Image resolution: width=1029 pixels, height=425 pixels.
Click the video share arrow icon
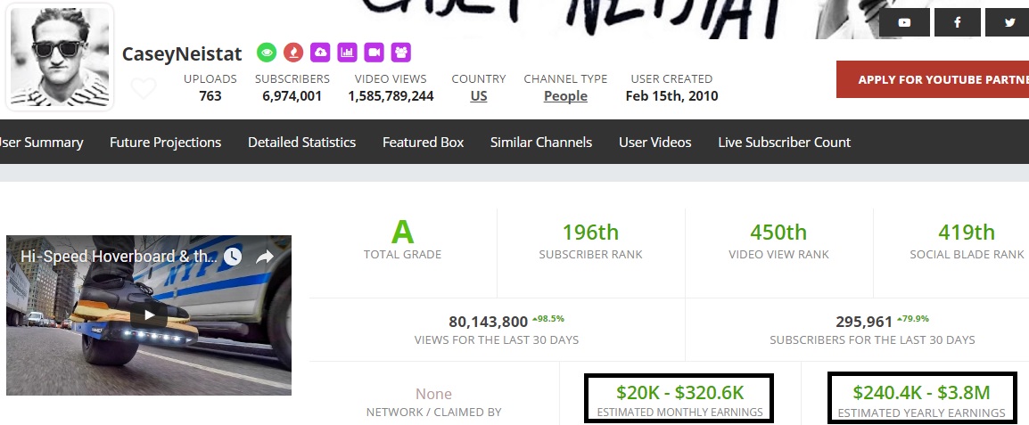tap(265, 257)
